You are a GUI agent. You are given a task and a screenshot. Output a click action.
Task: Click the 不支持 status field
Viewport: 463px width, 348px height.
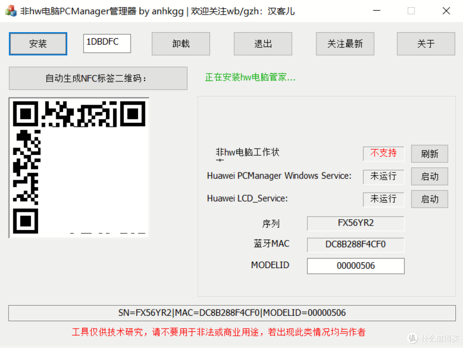[384, 154]
